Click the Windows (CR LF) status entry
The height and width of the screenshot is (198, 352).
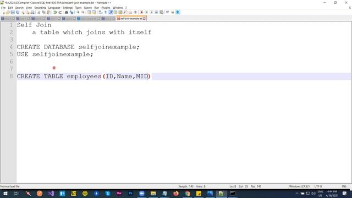299,186
